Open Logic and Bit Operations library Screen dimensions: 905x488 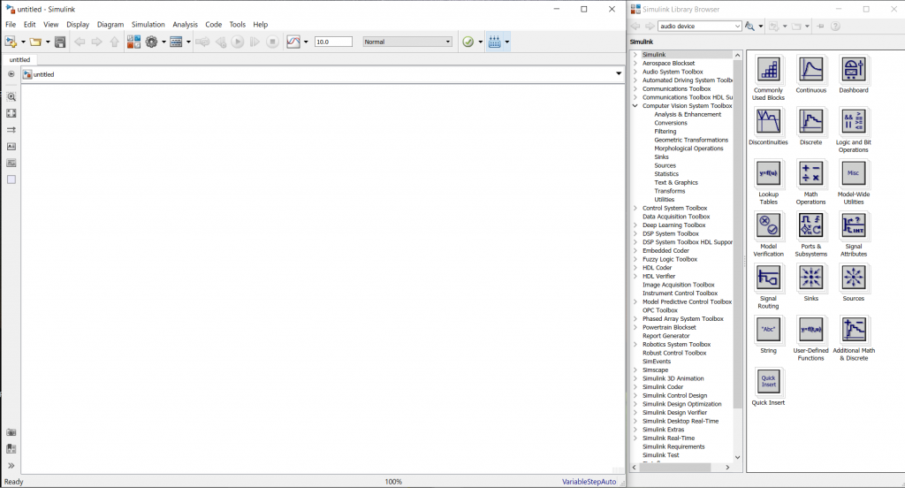[854, 122]
